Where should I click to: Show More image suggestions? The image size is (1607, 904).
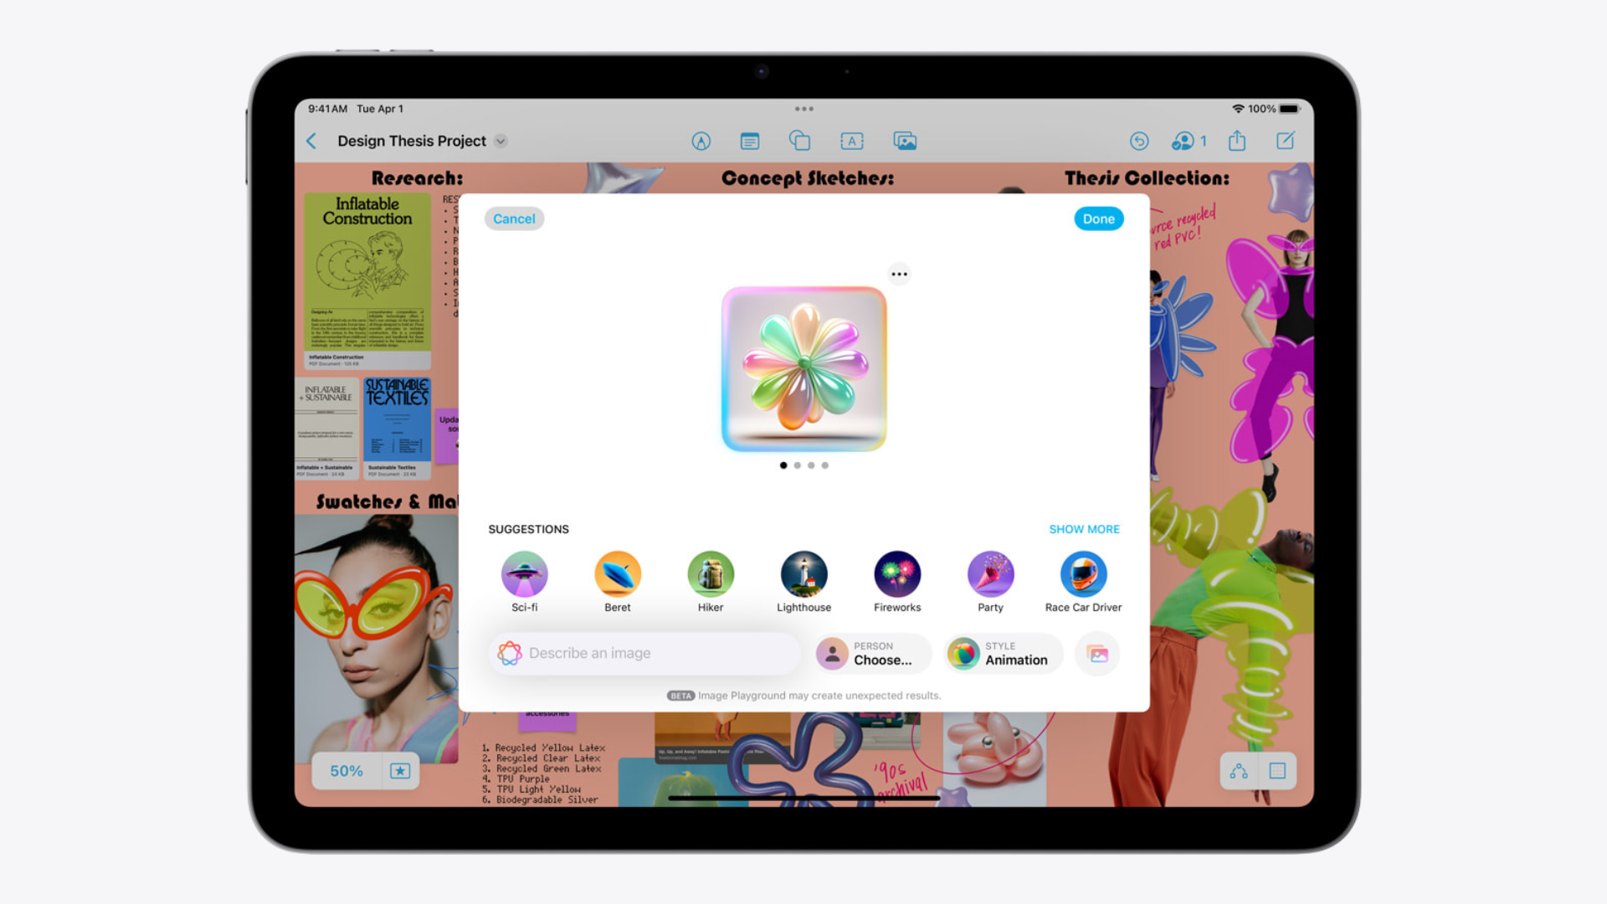pyautogui.click(x=1085, y=529)
